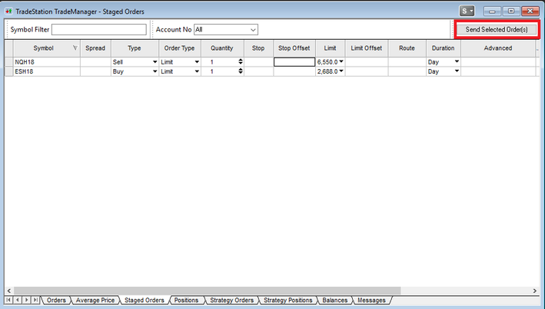Click the horizontal scrollbar thumb
545x309 pixels.
207,291
